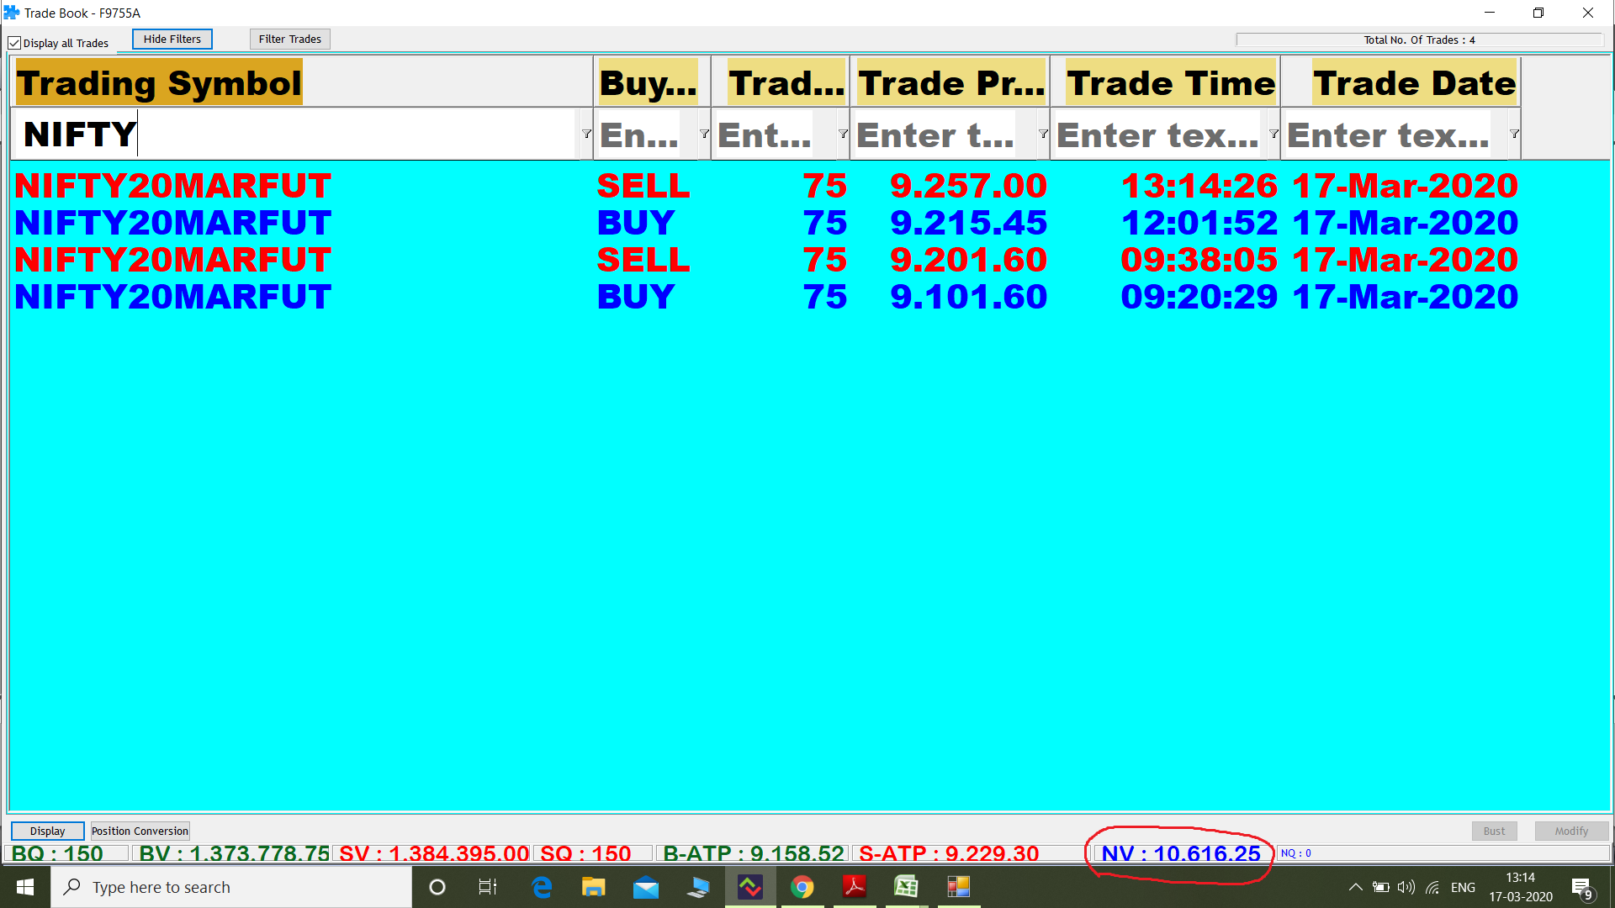The height and width of the screenshot is (908, 1615).
Task: Launch Microsoft Edge from the taskbar
Action: (542, 887)
